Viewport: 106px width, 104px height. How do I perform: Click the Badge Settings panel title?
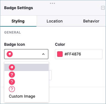(x=18, y=8)
